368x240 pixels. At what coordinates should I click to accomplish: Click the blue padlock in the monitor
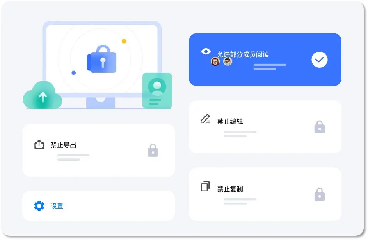click(101, 59)
